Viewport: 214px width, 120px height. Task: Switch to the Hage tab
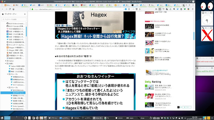click(151, 5)
